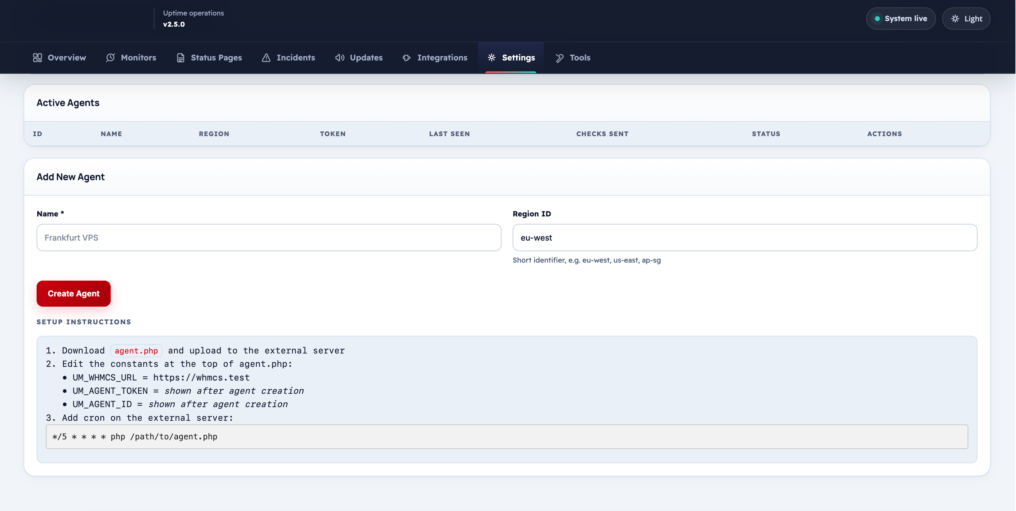Click the v2.5.0 version label
Viewport: 1016px width, 511px height.
(174, 24)
